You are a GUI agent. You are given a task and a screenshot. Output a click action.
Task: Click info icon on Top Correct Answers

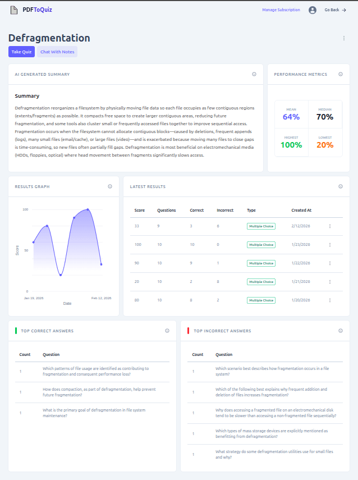[x=167, y=331]
